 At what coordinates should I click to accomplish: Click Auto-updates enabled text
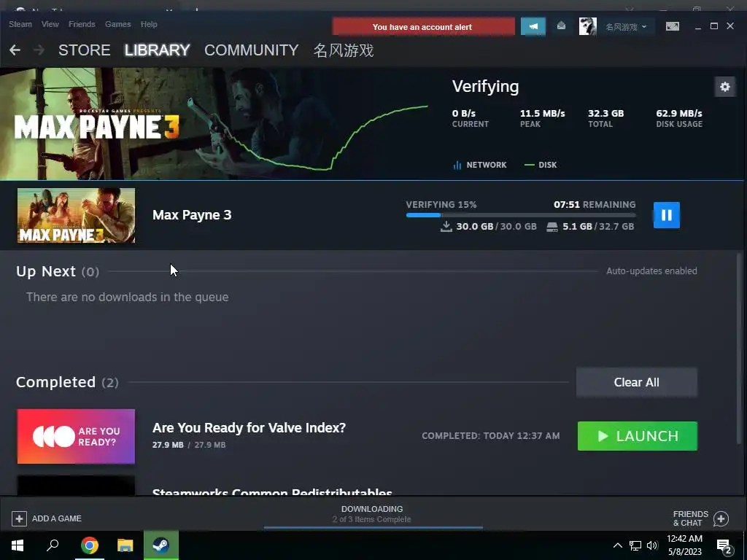click(651, 271)
